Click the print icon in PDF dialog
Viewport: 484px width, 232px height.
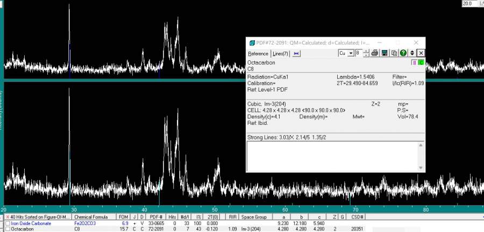(375, 53)
